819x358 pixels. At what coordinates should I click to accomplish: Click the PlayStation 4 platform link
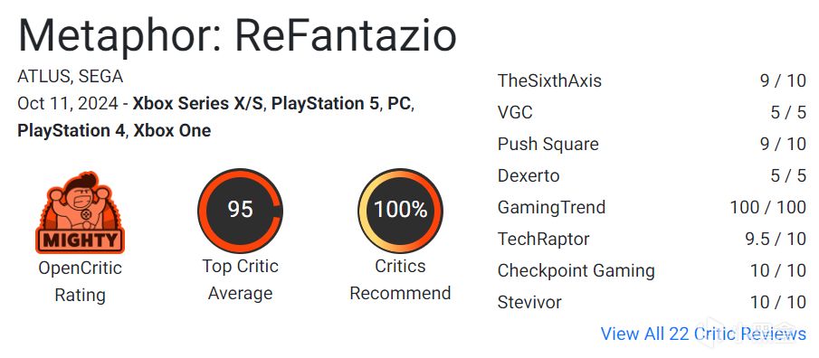pyautogui.click(x=72, y=130)
